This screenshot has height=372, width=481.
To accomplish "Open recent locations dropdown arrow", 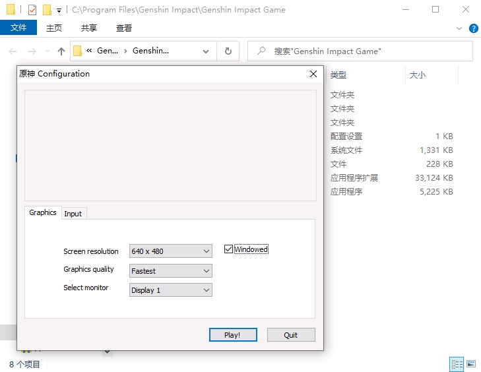I will coord(48,51).
